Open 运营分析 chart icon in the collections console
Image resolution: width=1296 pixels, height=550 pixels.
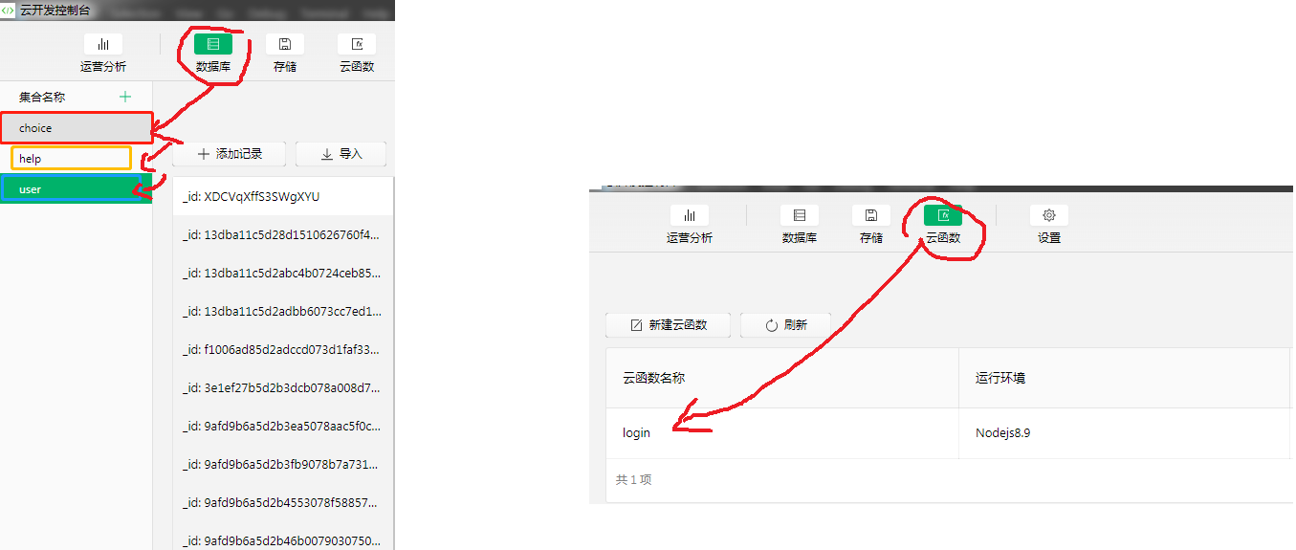[x=102, y=45]
